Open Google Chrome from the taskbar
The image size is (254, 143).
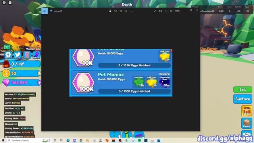pos(81,140)
